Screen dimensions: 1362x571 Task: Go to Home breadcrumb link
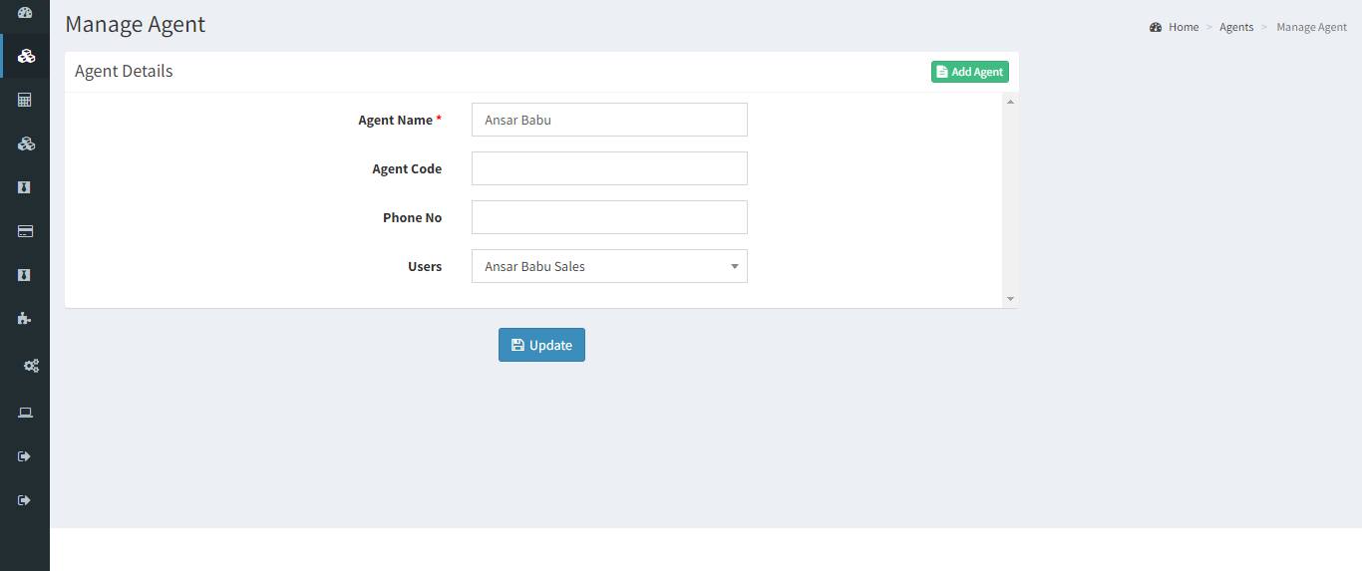tap(1184, 27)
